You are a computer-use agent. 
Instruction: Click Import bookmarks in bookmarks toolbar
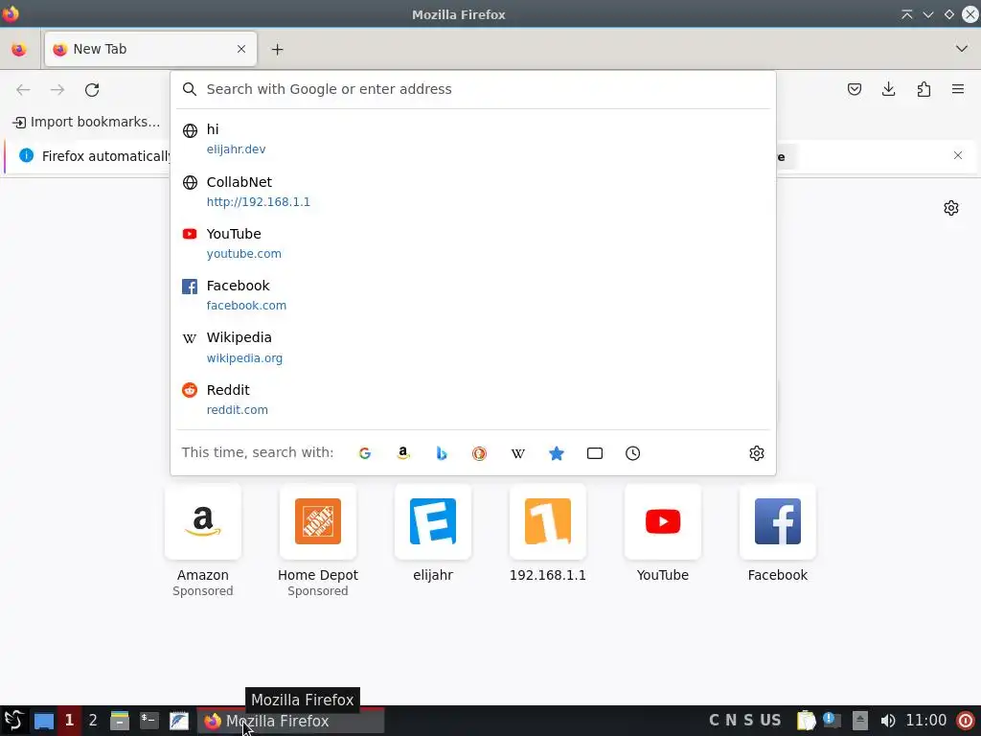click(86, 122)
